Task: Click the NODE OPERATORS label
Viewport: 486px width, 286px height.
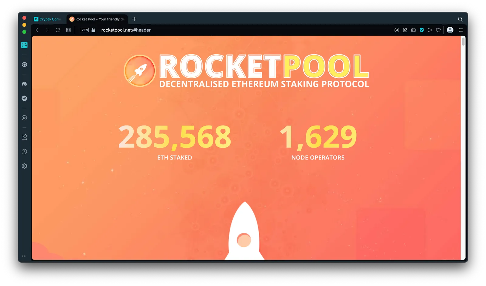Action: [x=318, y=157]
